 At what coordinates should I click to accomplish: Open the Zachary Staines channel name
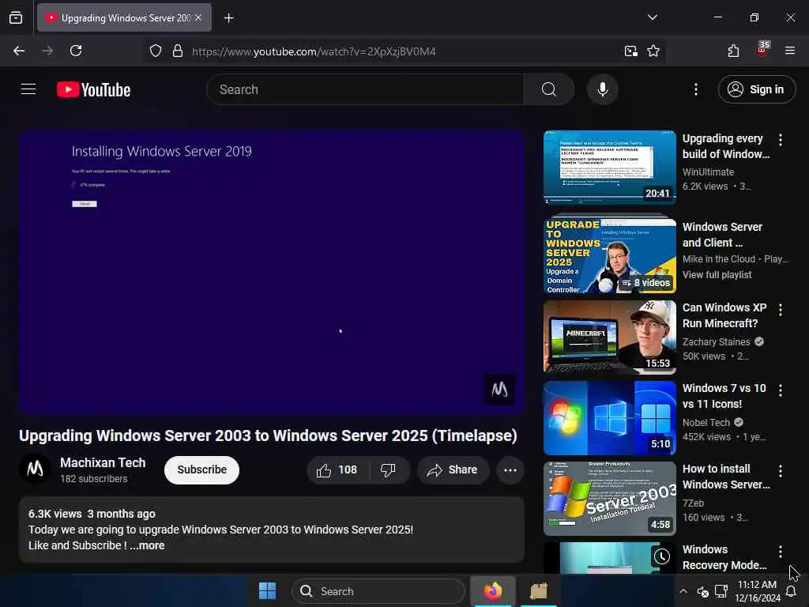tap(716, 341)
